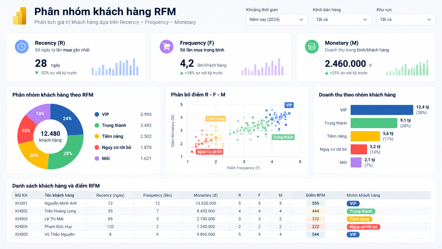Click customer ID KH002
This screenshot has height=249, width=442.
point(21,211)
